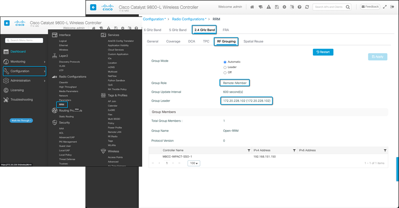Click the Cisco logo in the right window

point(108,8)
